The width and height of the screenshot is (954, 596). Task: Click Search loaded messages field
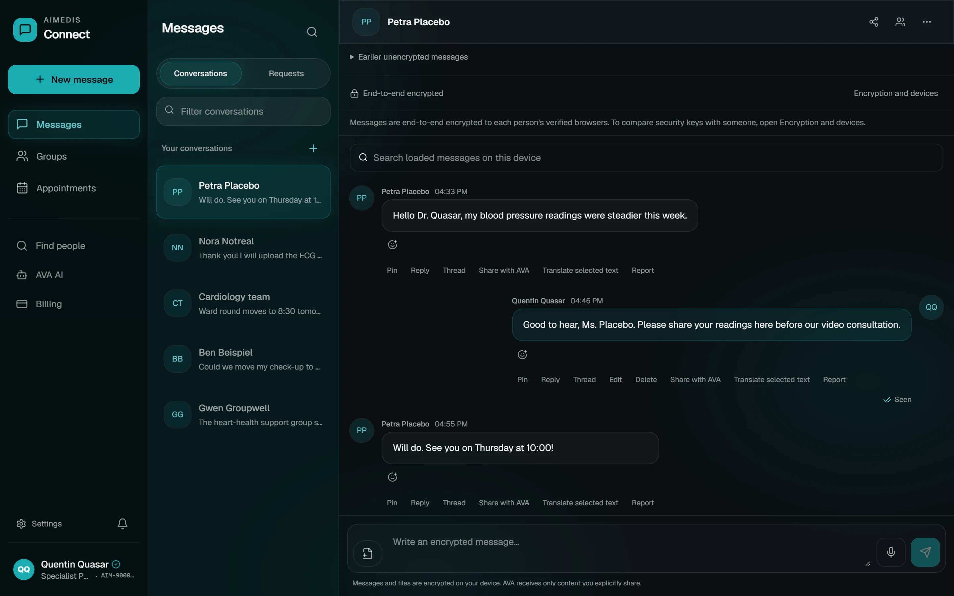(646, 158)
